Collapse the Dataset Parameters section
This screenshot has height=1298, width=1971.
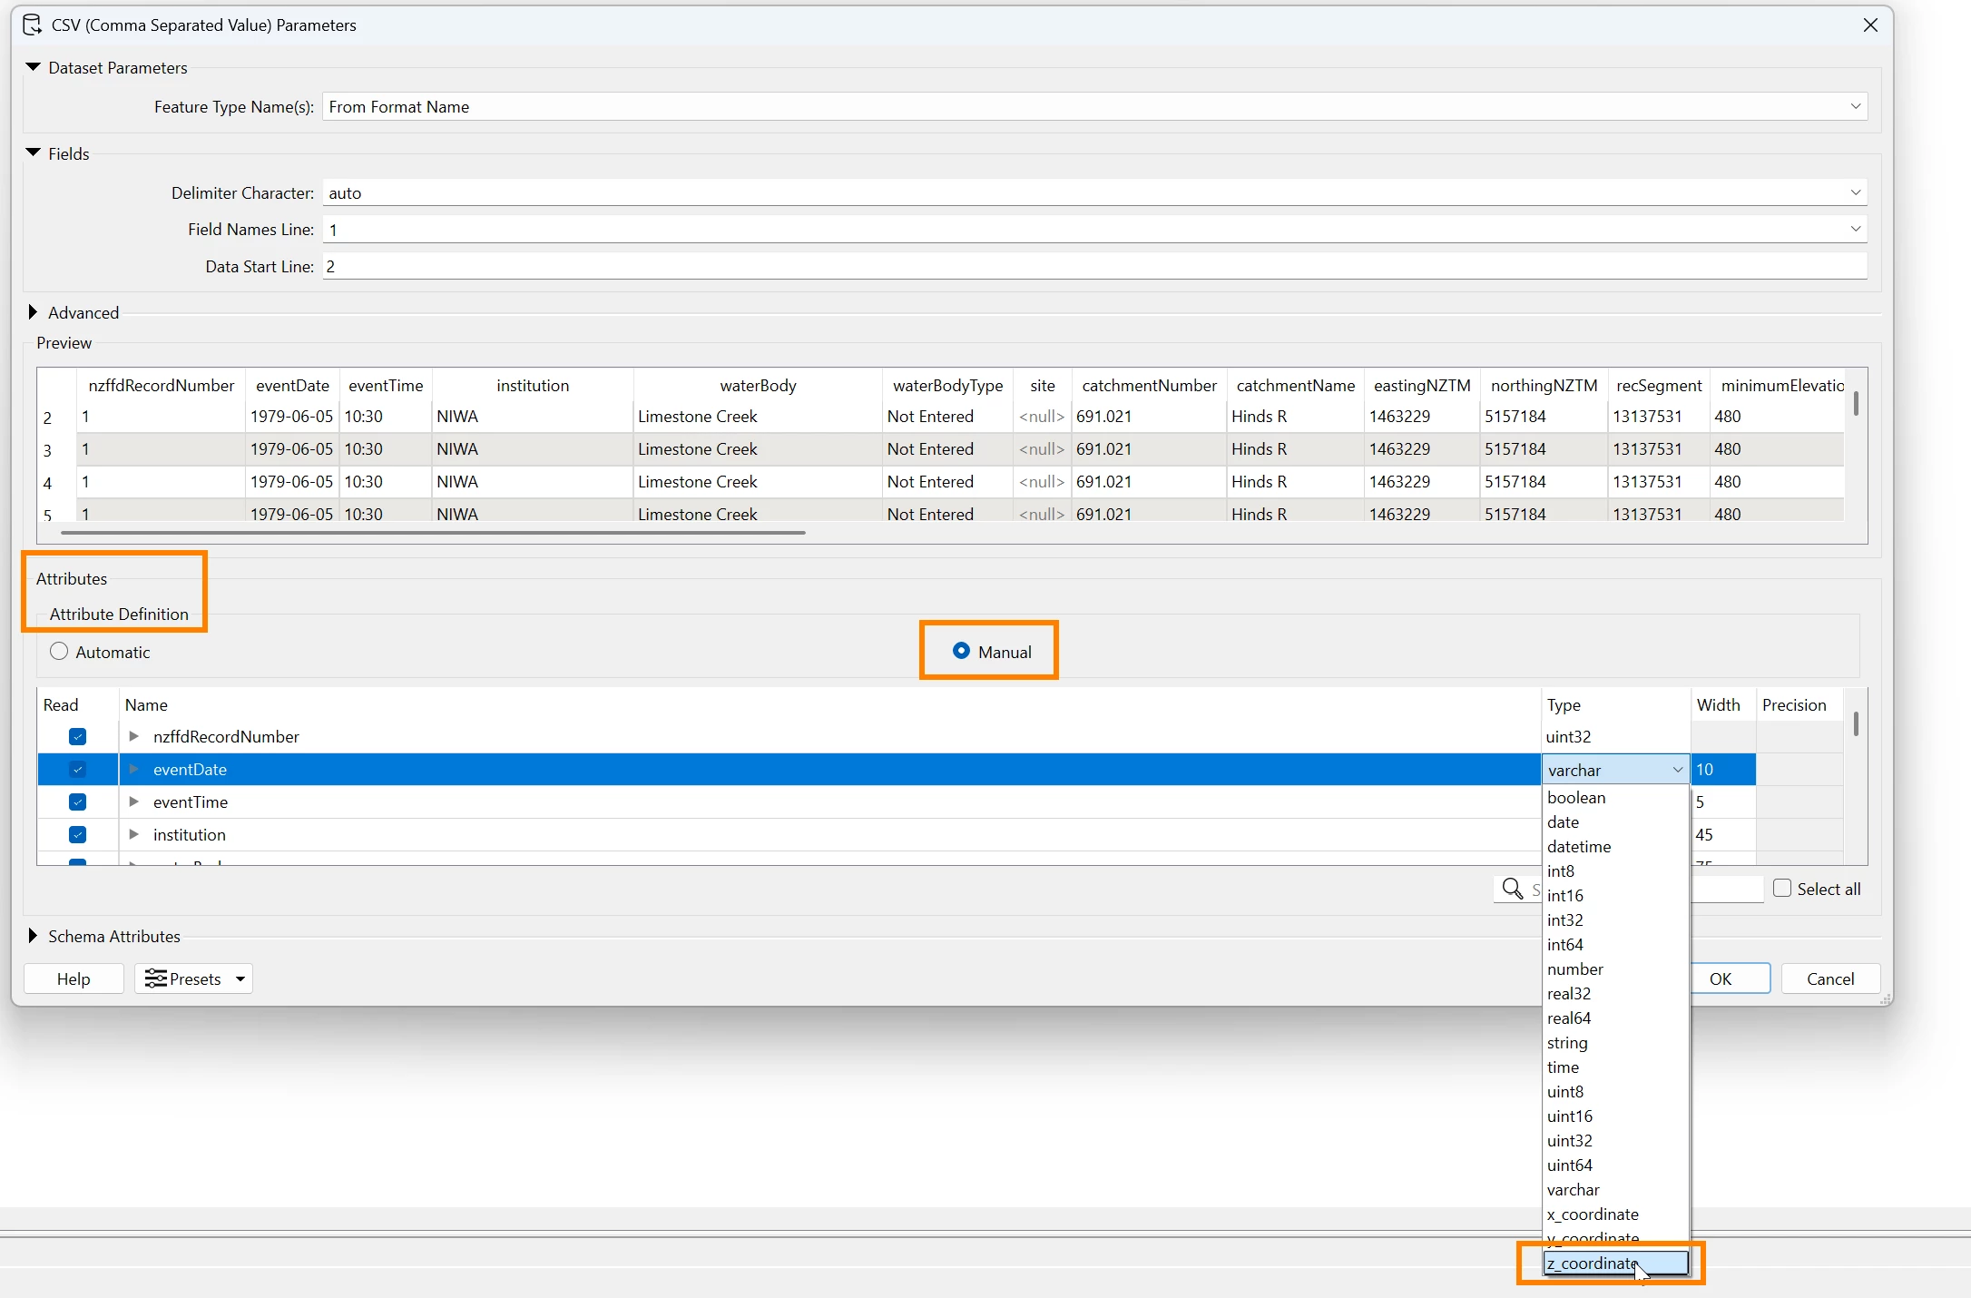(34, 67)
